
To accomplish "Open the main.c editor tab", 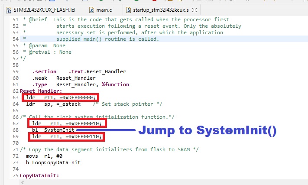I will coord(101,10).
